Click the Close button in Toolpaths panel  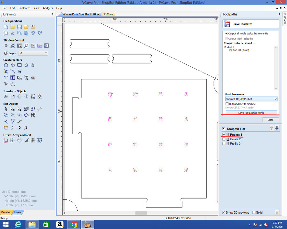click(270, 120)
